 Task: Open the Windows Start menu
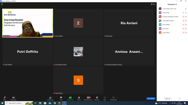(x=2, y=103)
